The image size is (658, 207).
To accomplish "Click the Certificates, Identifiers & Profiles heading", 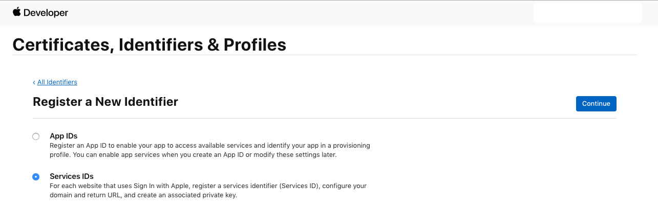I will (149, 44).
